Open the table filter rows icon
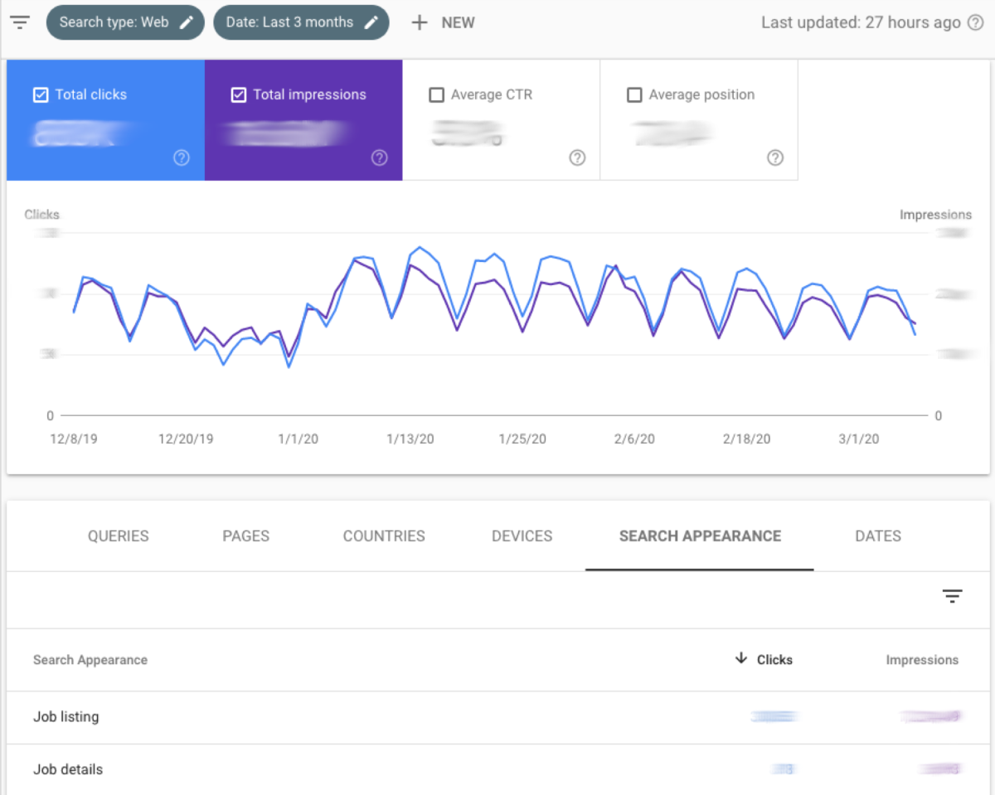 click(x=952, y=596)
